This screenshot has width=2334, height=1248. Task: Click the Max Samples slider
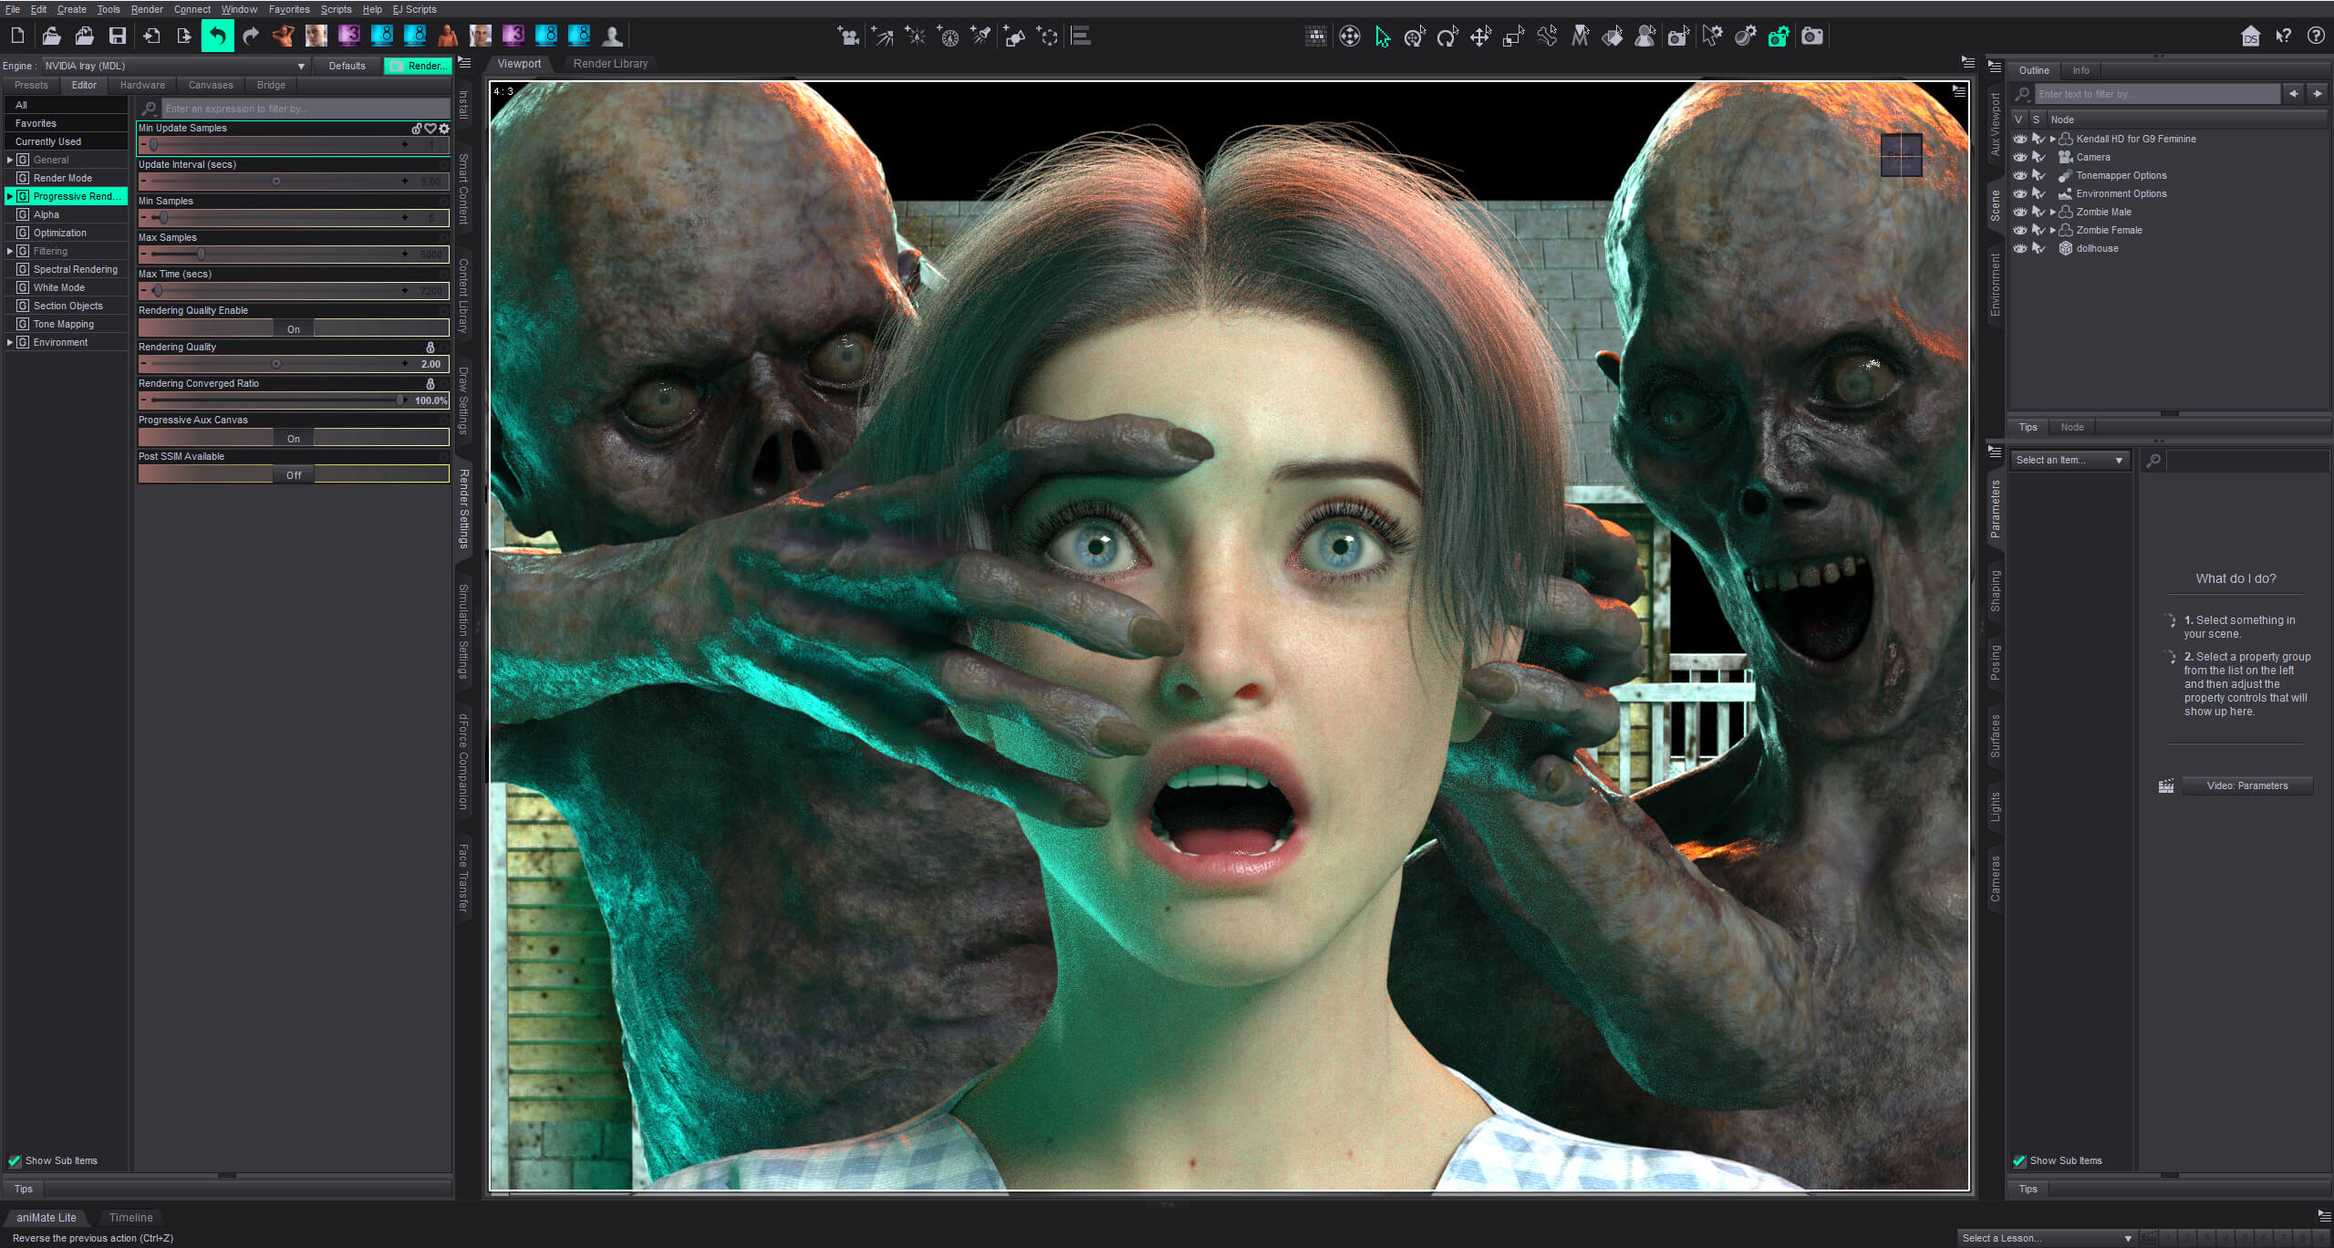tap(294, 255)
